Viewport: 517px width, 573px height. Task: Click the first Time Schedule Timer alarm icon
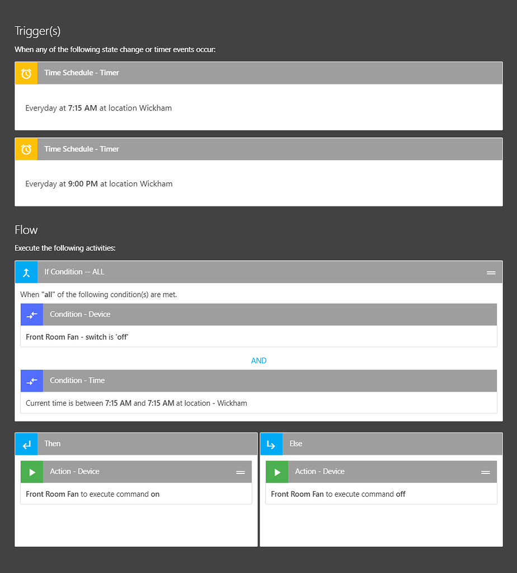click(x=26, y=73)
